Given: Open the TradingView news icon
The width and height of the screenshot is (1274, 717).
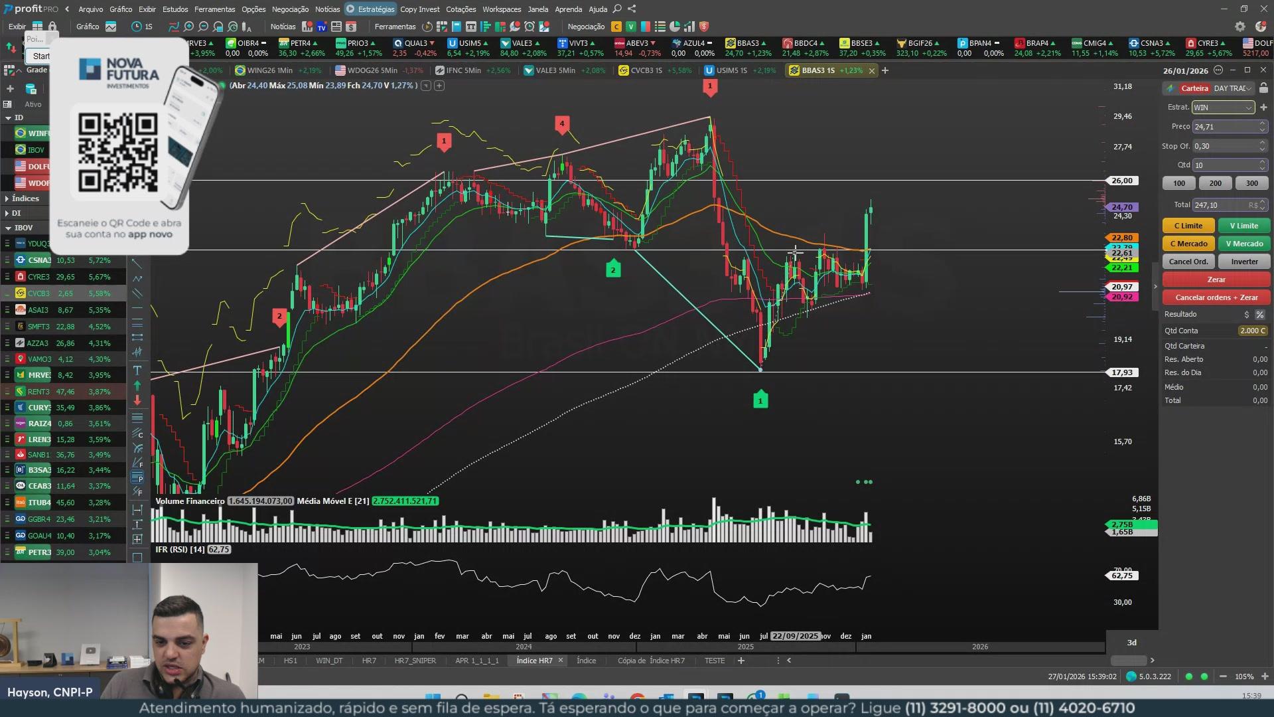Looking at the screenshot, I should (322, 27).
